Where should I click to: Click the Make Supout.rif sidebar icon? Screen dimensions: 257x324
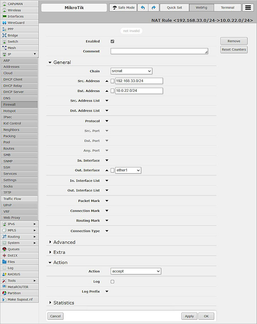click(4, 299)
